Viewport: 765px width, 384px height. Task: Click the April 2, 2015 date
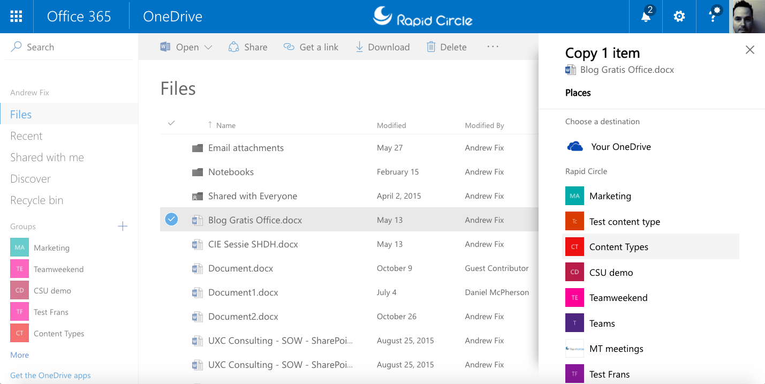[x=399, y=195]
